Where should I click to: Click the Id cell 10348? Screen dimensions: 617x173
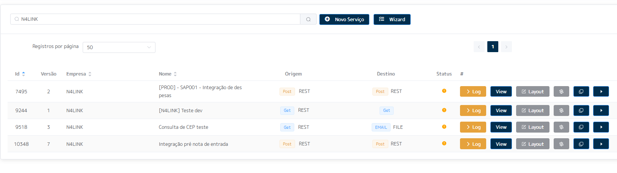22,144
